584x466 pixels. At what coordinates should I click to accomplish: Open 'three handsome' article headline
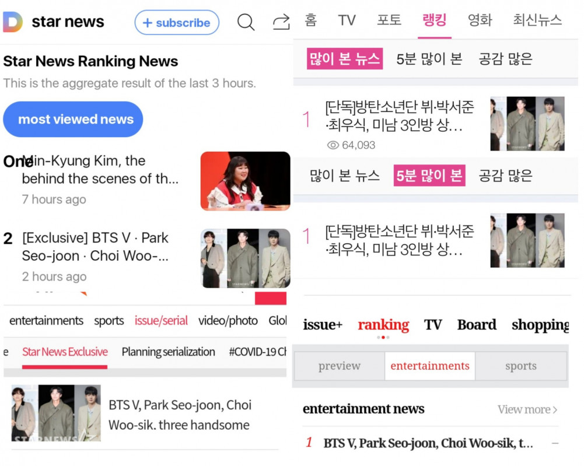(180, 415)
